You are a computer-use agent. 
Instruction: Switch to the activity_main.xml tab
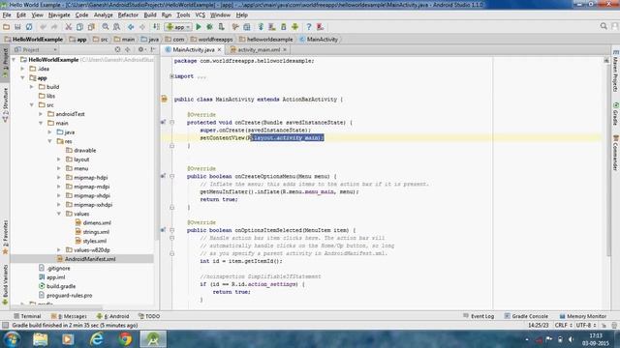[259, 49]
